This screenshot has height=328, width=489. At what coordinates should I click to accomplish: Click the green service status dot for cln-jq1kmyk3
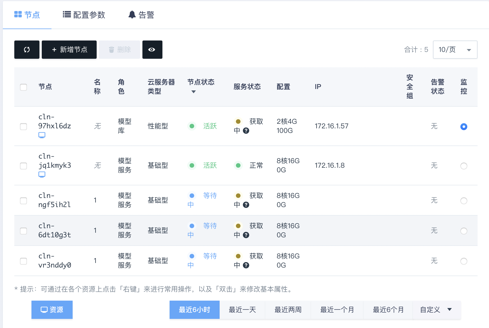(x=238, y=165)
